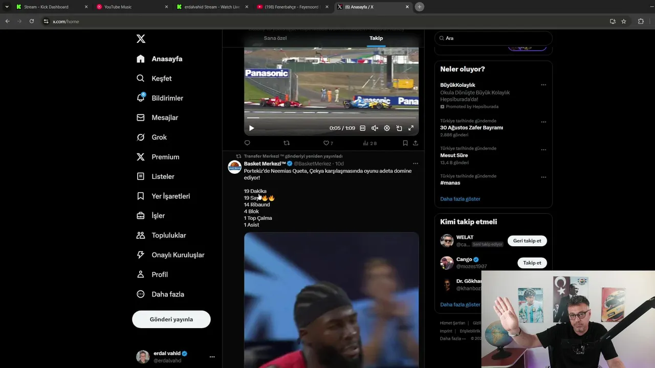Image resolution: width=655 pixels, height=368 pixels.
Task: Toggle captions on the video
Action: (x=362, y=128)
